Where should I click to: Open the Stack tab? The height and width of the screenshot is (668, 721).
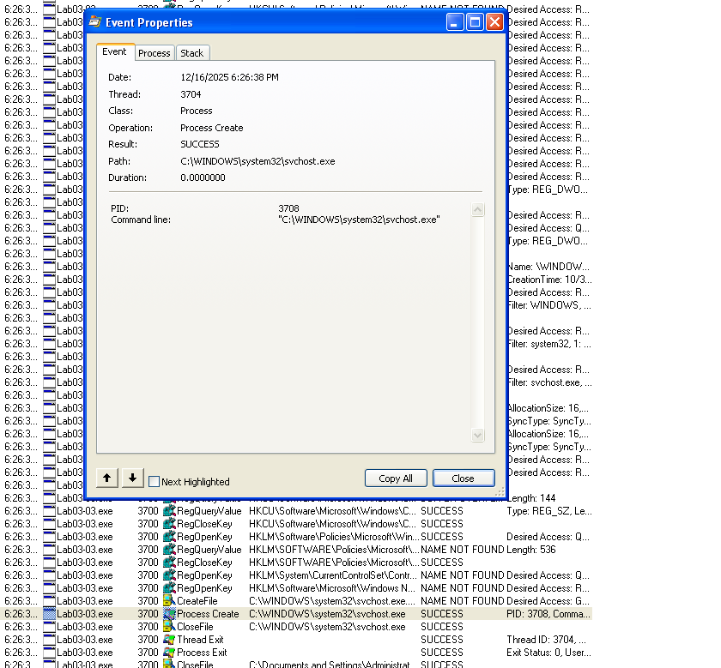(x=192, y=53)
